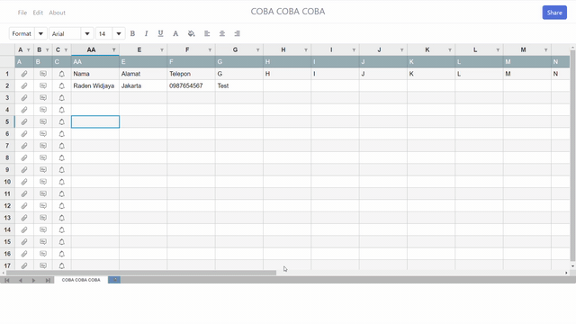Expand the Format dropdown

click(40, 33)
